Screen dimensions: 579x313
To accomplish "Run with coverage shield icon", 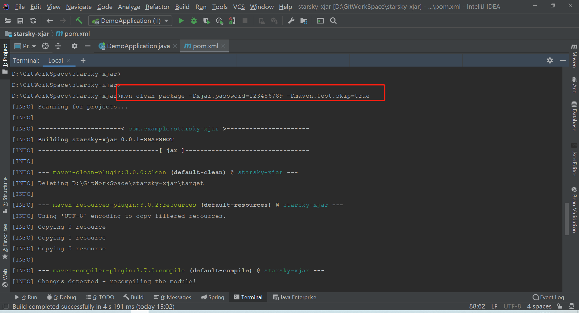I will point(207,21).
